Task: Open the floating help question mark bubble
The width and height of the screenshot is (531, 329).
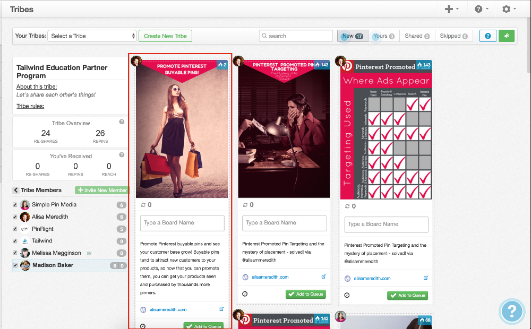Action: tap(512, 311)
